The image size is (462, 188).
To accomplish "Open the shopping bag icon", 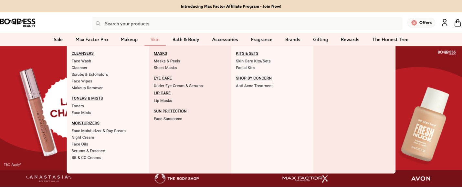I will click(457, 23).
